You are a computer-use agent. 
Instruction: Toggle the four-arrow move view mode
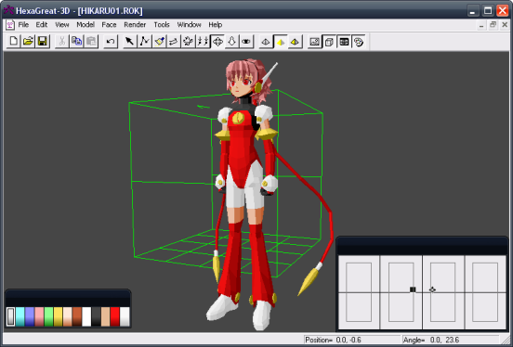click(x=217, y=42)
